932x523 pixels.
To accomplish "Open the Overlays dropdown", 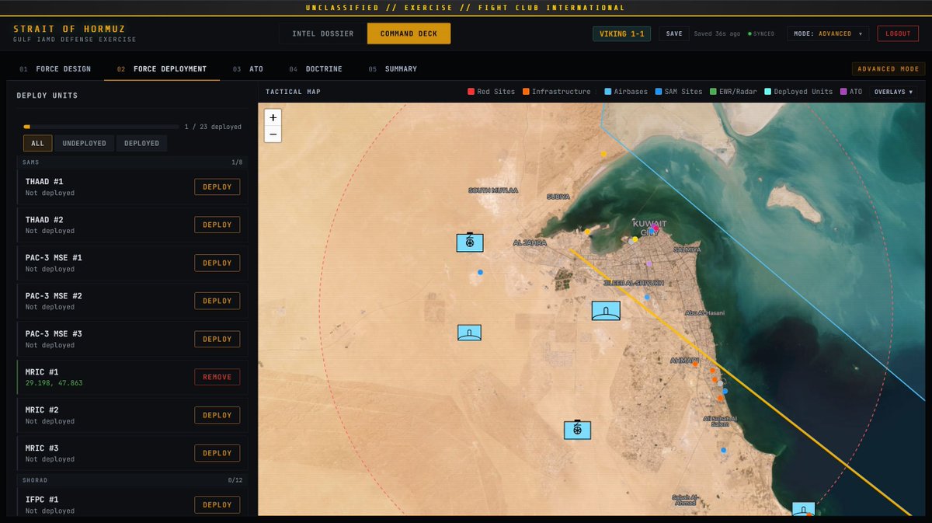I will pyautogui.click(x=892, y=92).
